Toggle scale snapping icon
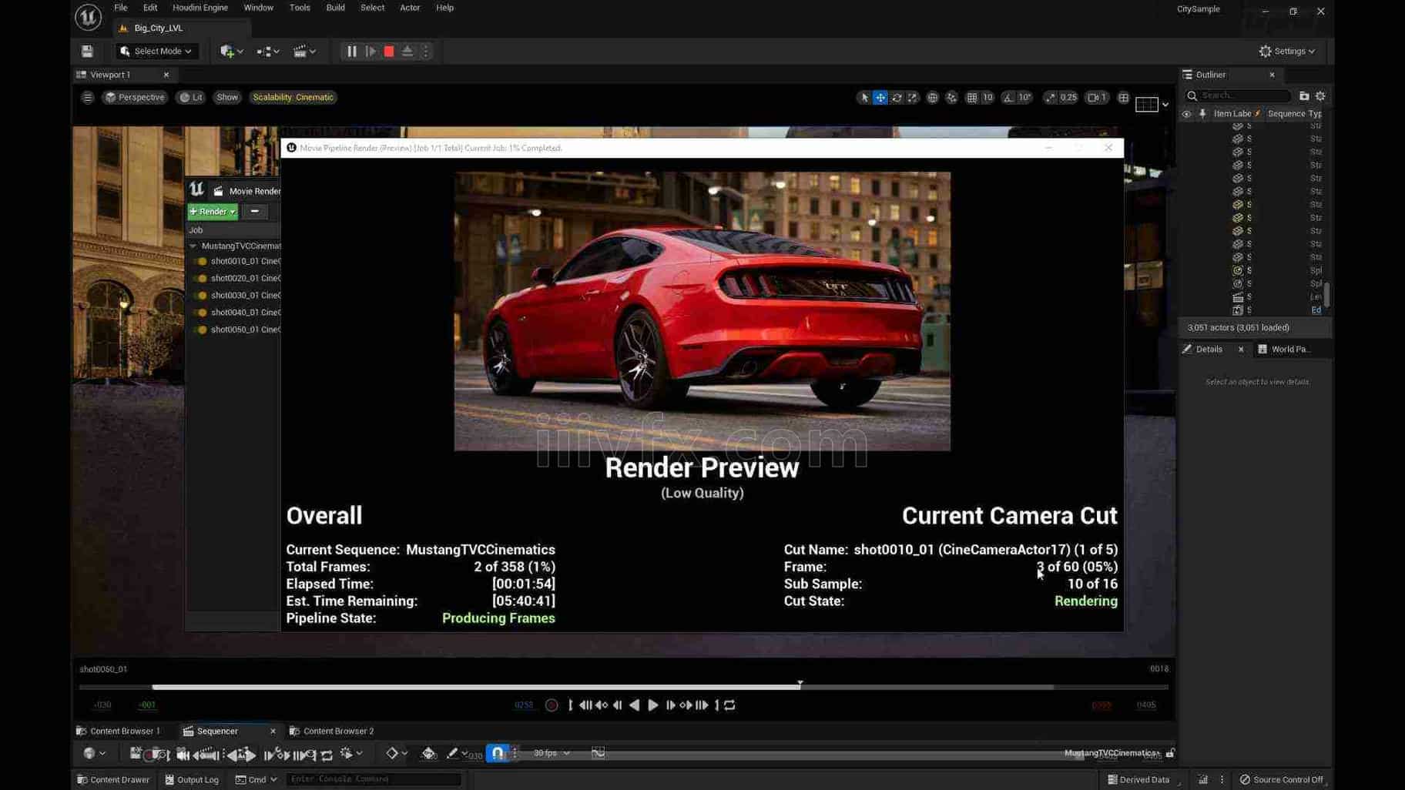The image size is (1405, 790). tap(1050, 98)
